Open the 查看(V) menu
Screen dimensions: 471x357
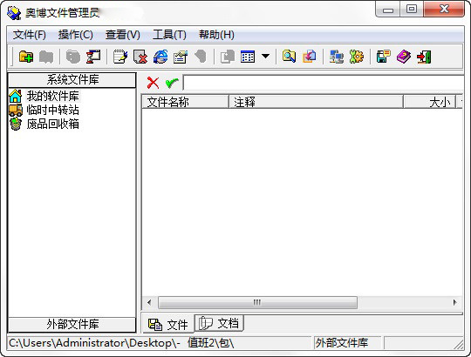click(123, 35)
